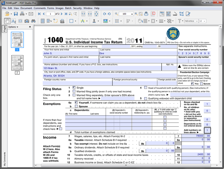Image resolution: width=224 pixels, height=169 pixels.
Task: Expand the square shape tool dropdown
Action: 75,21
